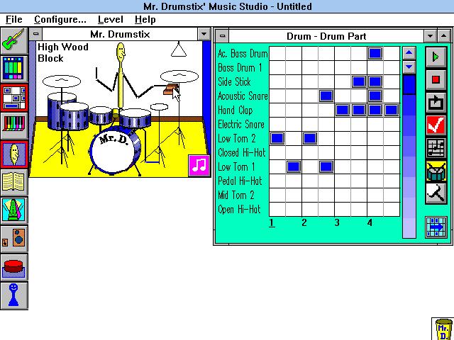Viewport: 454px width, 340px height.
Task: Click the pale lavender bottom of the volume strip
Action: pyautogui.click(x=409, y=228)
